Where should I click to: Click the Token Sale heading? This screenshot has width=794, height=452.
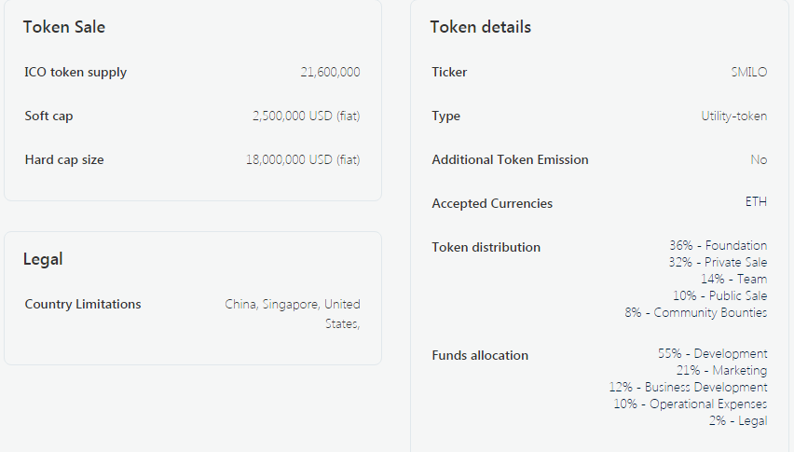point(63,27)
